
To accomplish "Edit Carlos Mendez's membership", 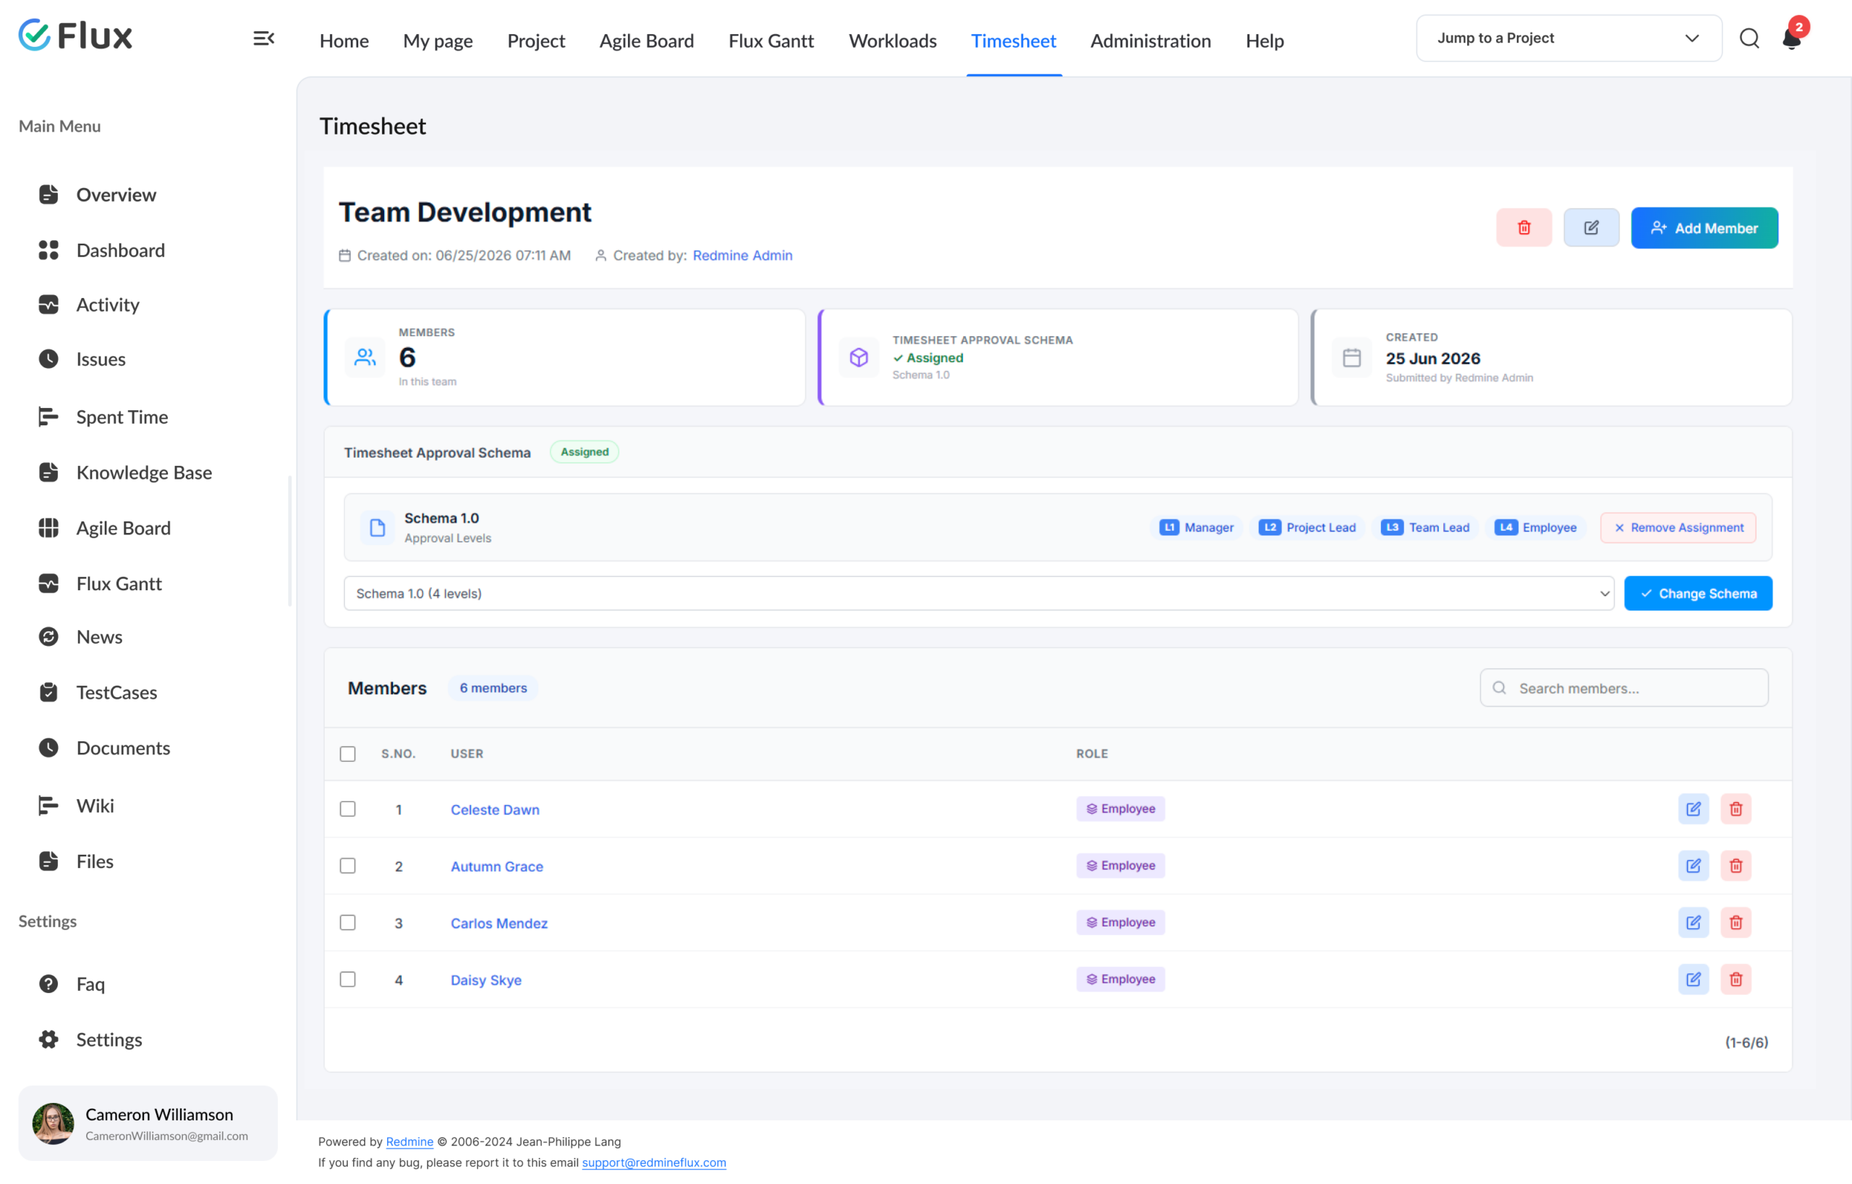I will 1694,923.
